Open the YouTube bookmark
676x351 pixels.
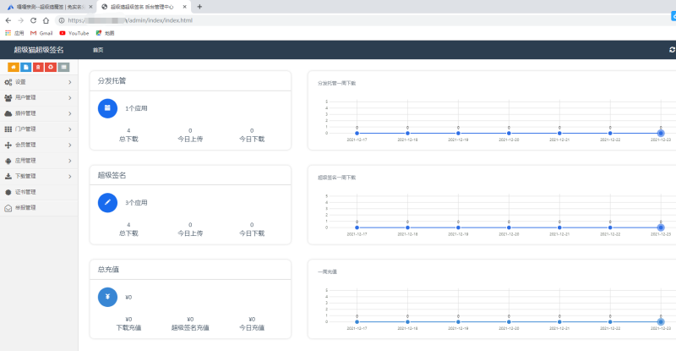coord(74,33)
